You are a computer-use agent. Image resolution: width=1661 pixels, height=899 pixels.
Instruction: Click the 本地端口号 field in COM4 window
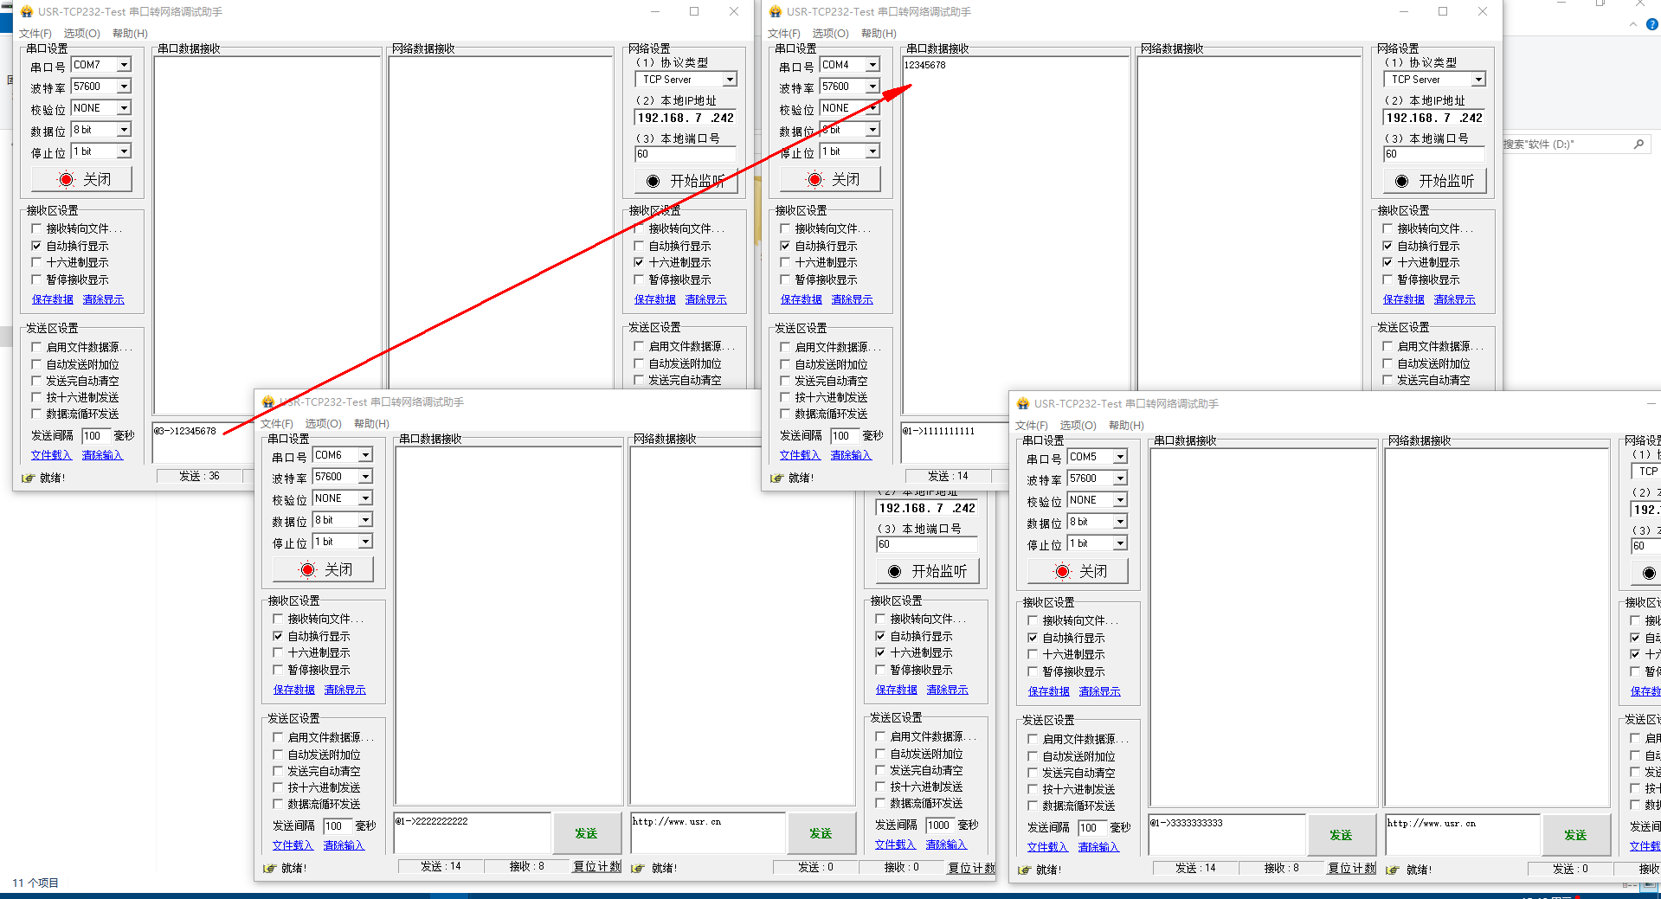(x=1433, y=154)
